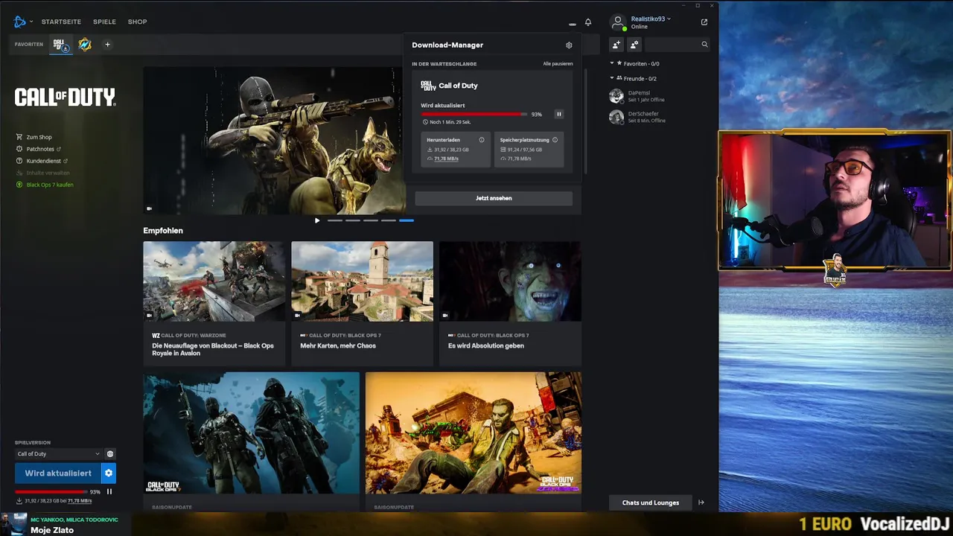Open the SPIELE tab
953x536 pixels.
tap(104, 22)
